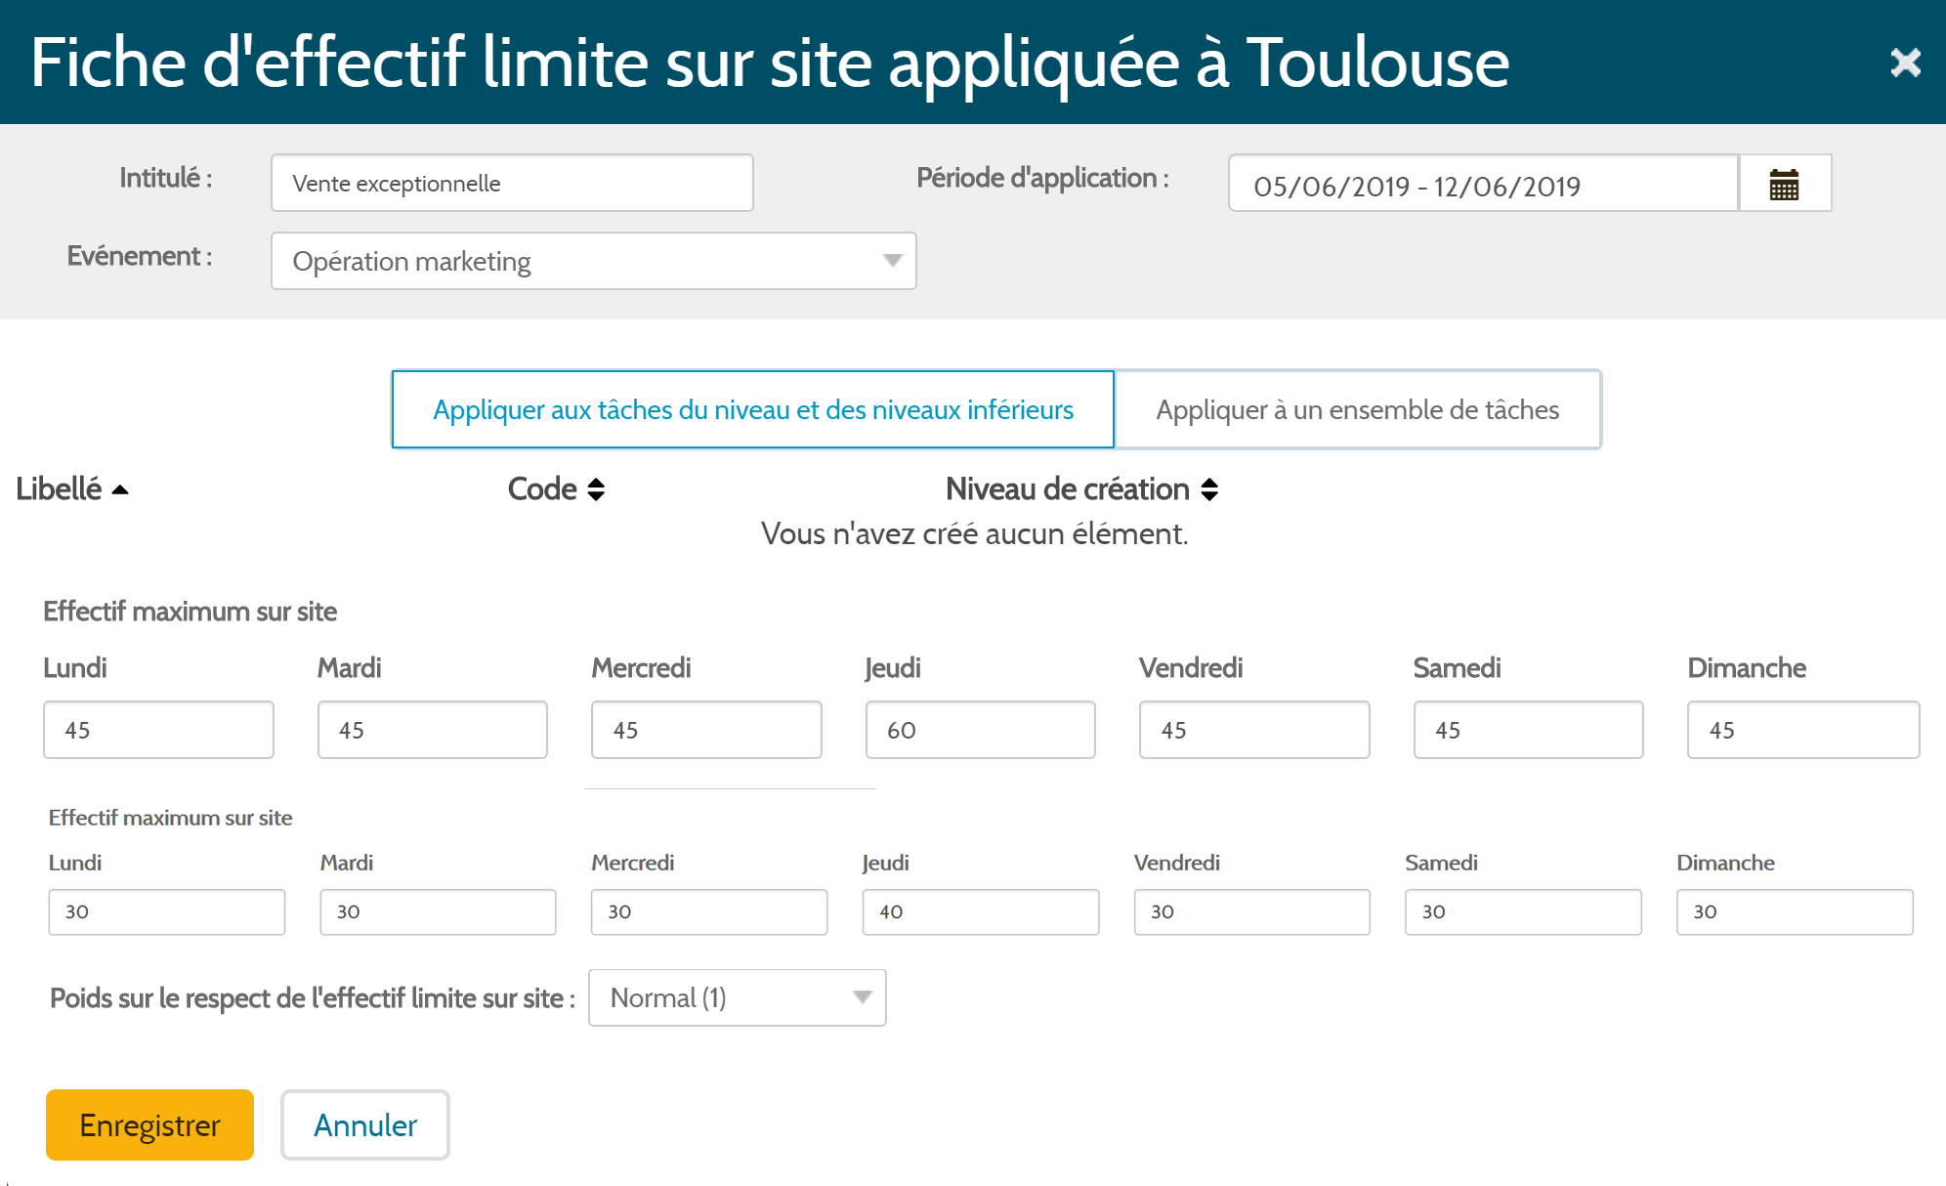Click the 'Intitulé :' label
Screen dimensions: 1946x1186
pyautogui.click(x=166, y=178)
